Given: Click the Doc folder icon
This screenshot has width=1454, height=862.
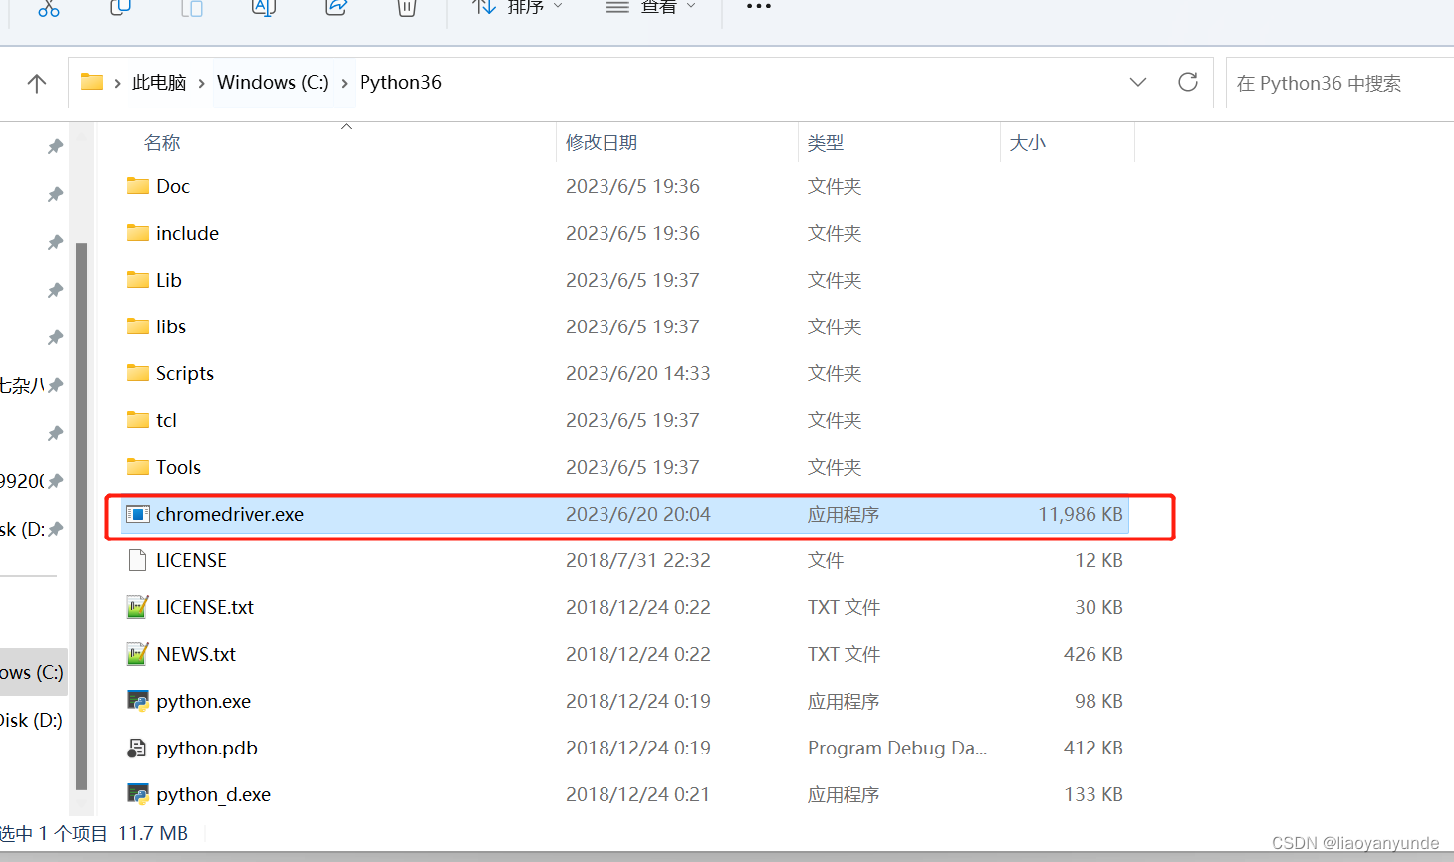Looking at the screenshot, I should tap(138, 186).
